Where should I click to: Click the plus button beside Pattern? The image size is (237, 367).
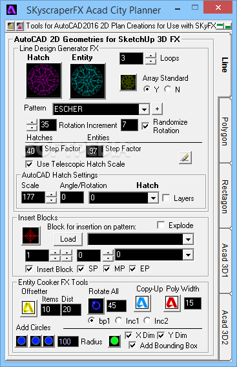pyautogui.click(x=157, y=109)
